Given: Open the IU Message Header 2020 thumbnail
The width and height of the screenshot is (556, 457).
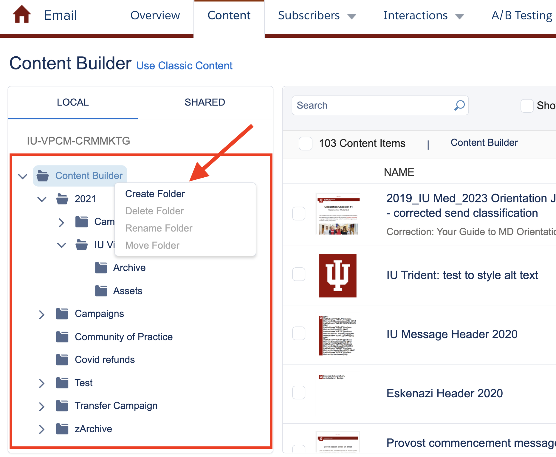Looking at the screenshot, I should 338,335.
